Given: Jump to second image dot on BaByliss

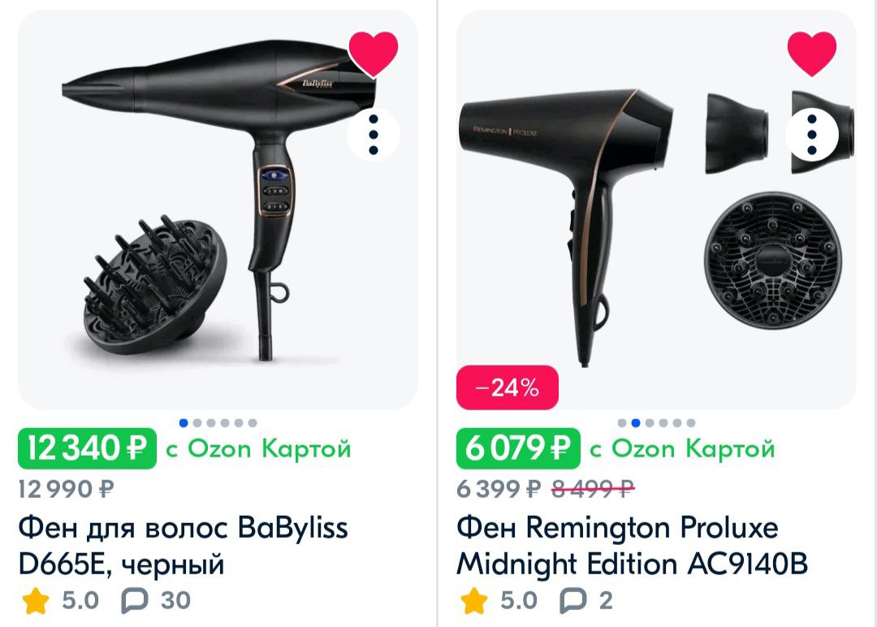Looking at the screenshot, I should (x=197, y=423).
